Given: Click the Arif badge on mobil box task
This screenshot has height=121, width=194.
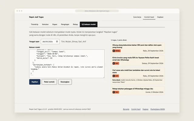Looking at the screenshot, I should point(116,76).
